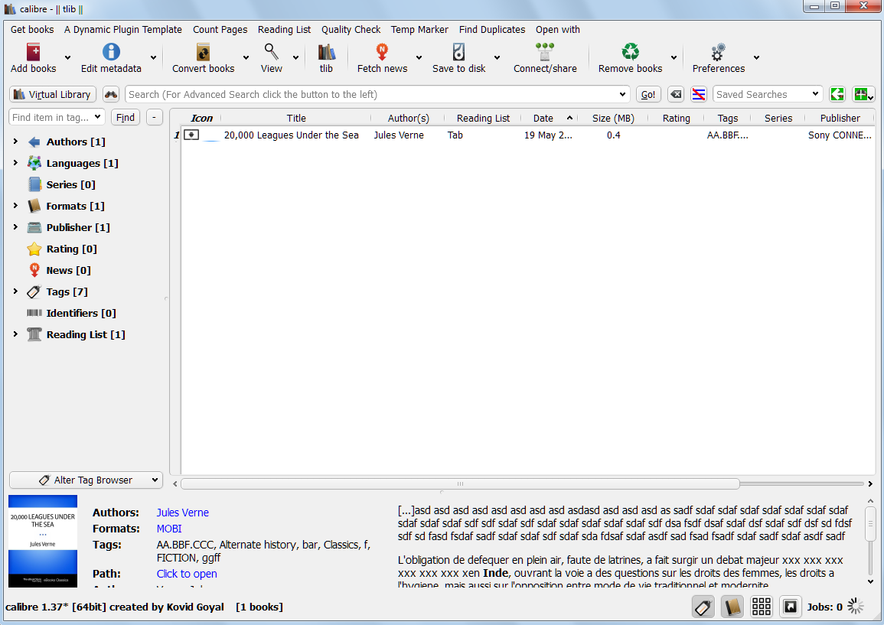Collapse all tags with minus button
Image resolution: width=884 pixels, height=625 pixels.
(x=155, y=117)
